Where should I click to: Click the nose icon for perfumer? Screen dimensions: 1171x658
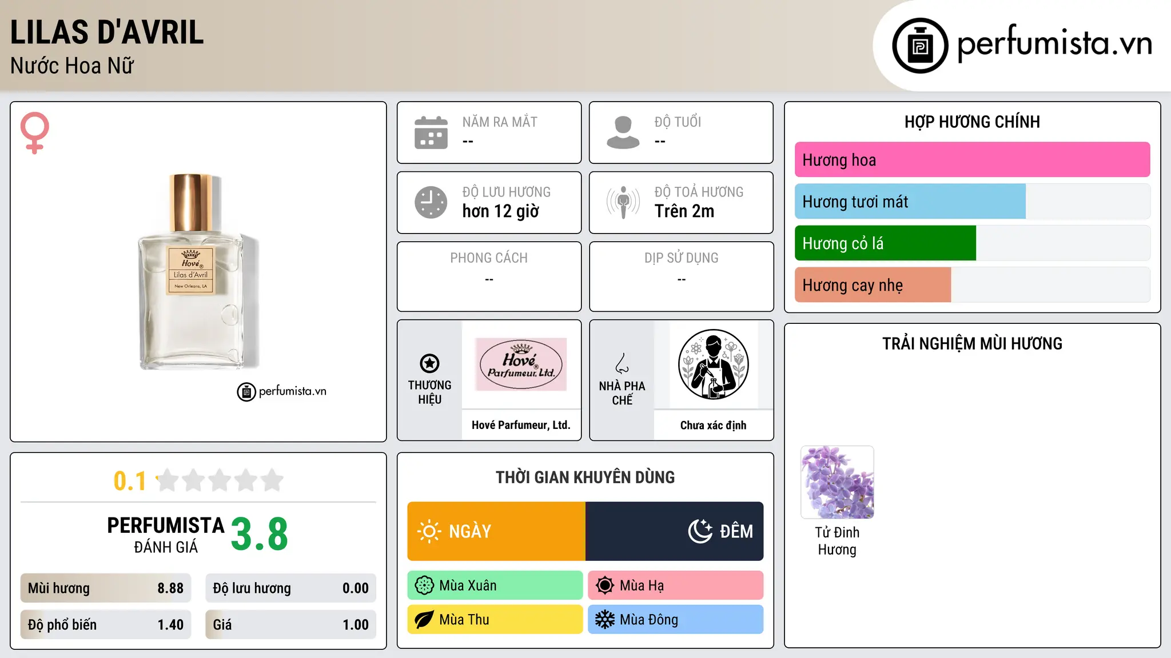tap(622, 363)
